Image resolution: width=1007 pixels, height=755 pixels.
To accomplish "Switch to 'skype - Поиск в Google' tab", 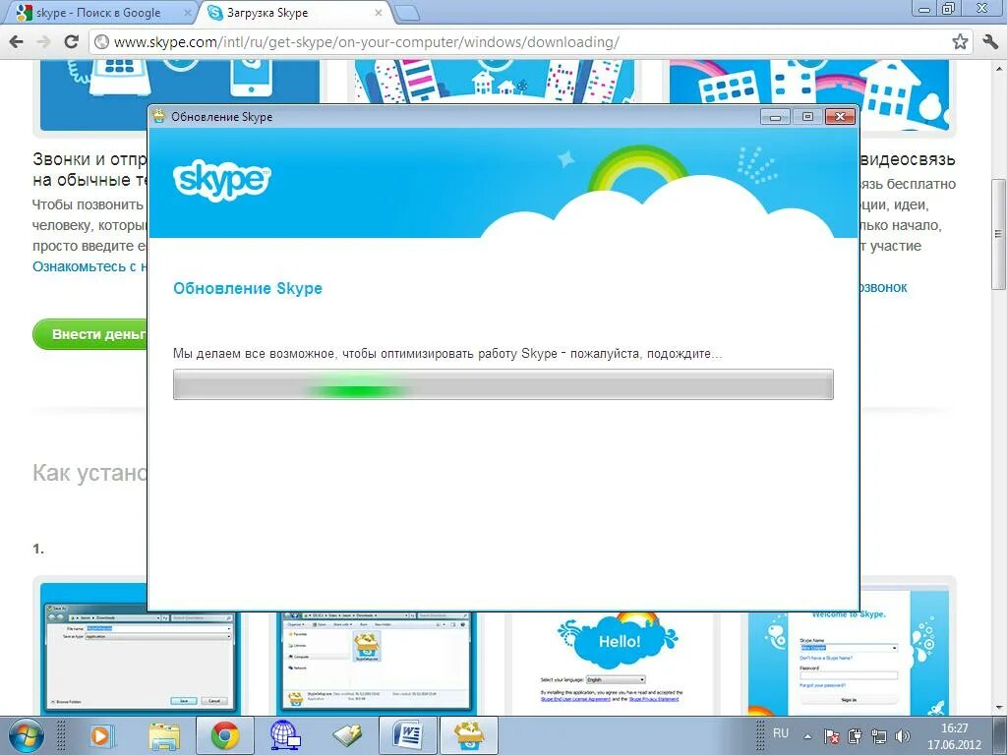I will click(96, 13).
